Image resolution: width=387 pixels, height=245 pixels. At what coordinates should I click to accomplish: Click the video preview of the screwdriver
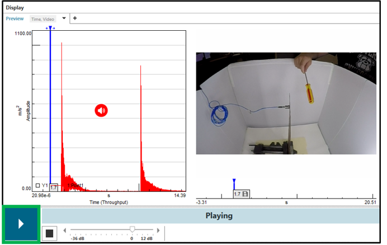click(x=286, y=103)
